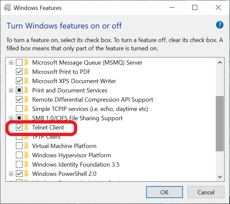230x204 pixels.
Task: Expand the Microsoft Message Queue Server node
Action: pyautogui.click(x=11, y=63)
